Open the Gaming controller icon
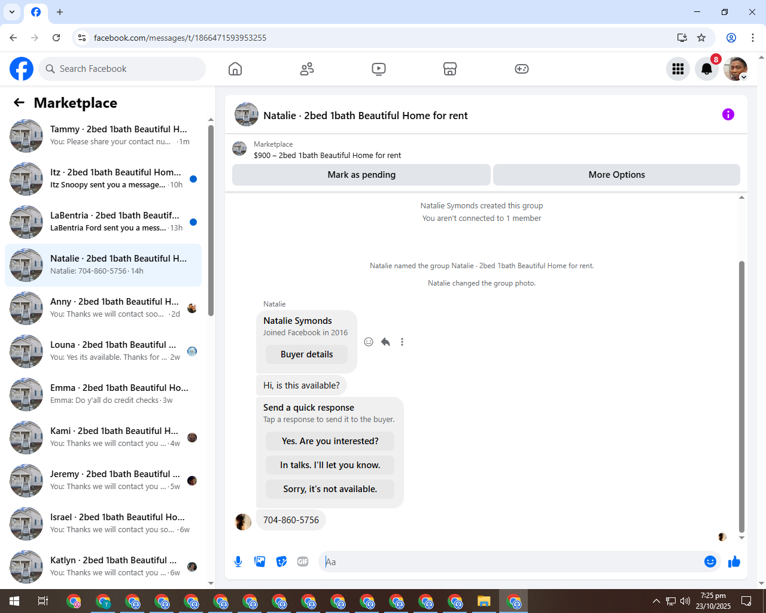This screenshot has width=766, height=613. [x=522, y=69]
